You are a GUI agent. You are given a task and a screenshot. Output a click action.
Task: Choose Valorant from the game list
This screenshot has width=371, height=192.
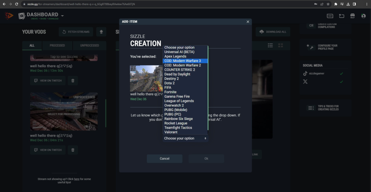click(171, 132)
